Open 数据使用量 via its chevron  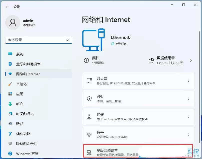coord(191,60)
